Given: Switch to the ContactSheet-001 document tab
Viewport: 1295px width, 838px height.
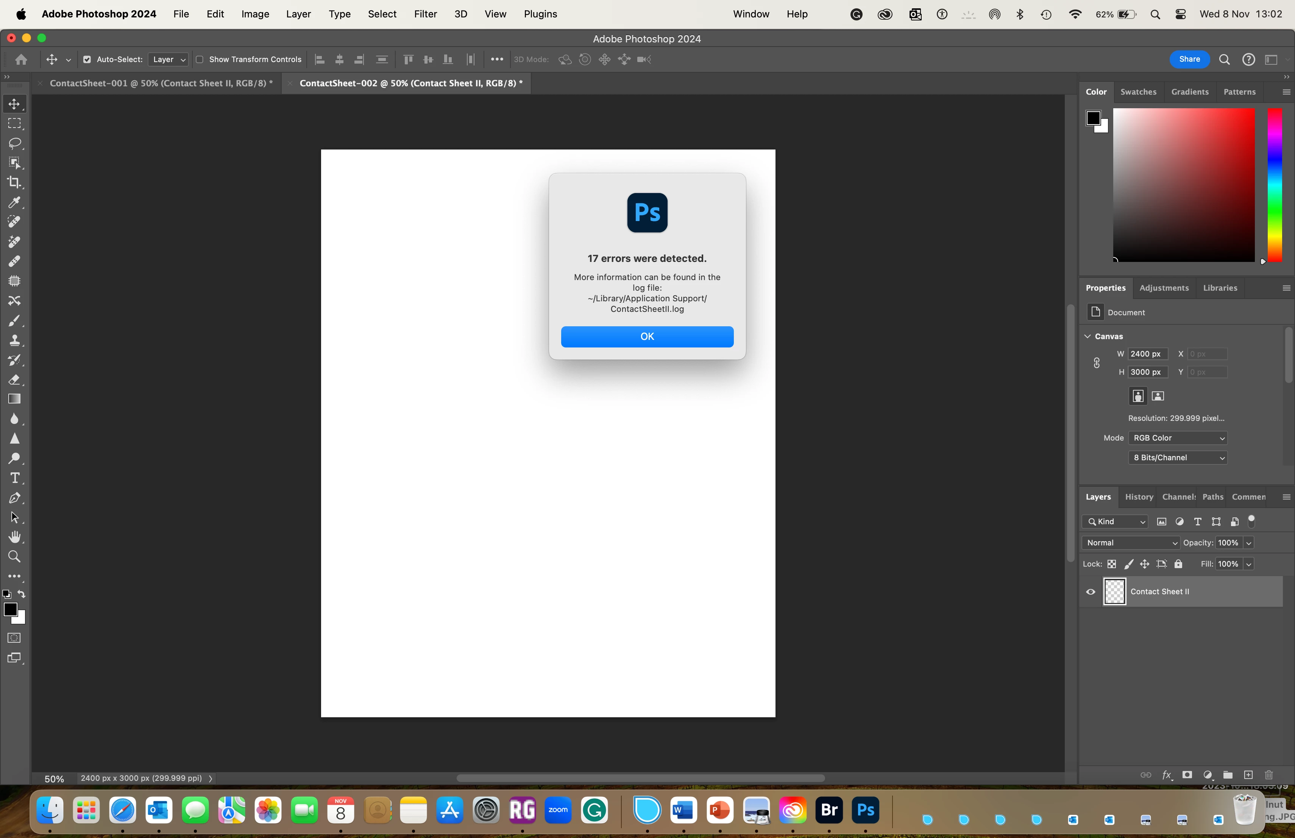Looking at the screenshot, I should point(161,83).
